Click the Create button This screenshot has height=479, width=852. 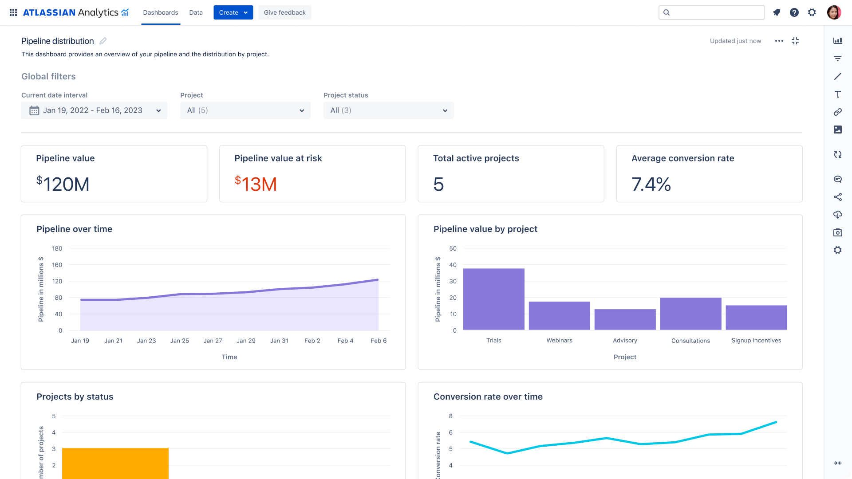coord(233,12)
